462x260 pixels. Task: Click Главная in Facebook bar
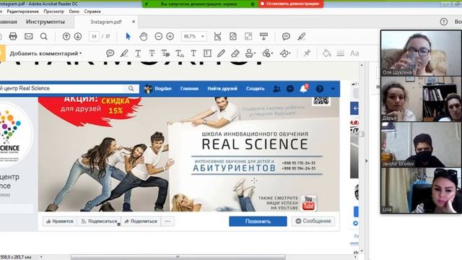point(189,88)
